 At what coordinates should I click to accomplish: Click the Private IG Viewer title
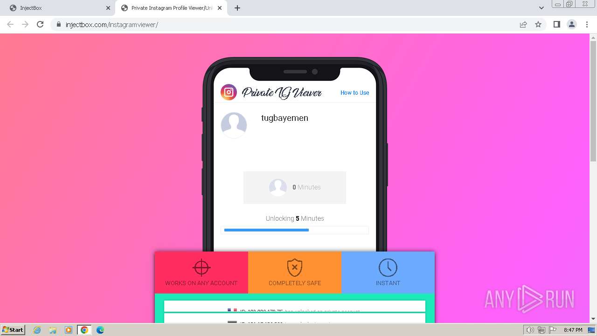pyautogui.click(x=282, y=93)
